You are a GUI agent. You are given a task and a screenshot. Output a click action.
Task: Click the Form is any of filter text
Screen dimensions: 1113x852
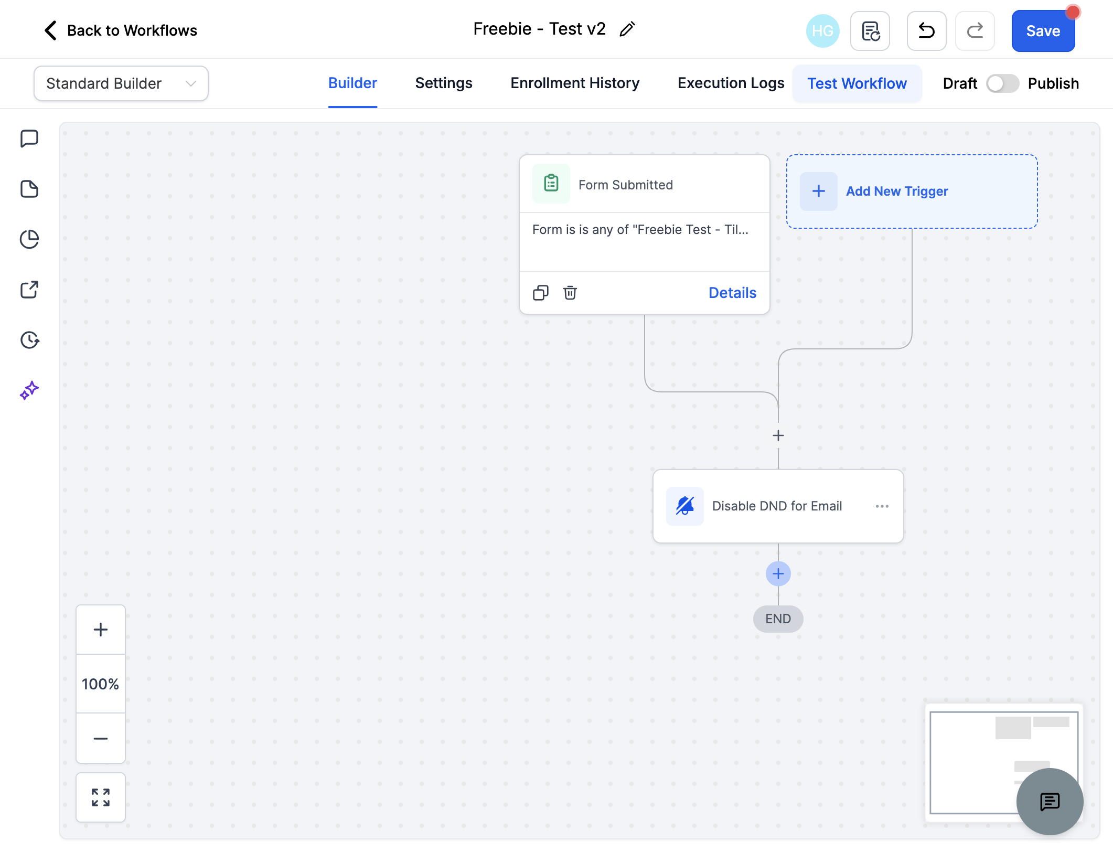tap(640, 230)
